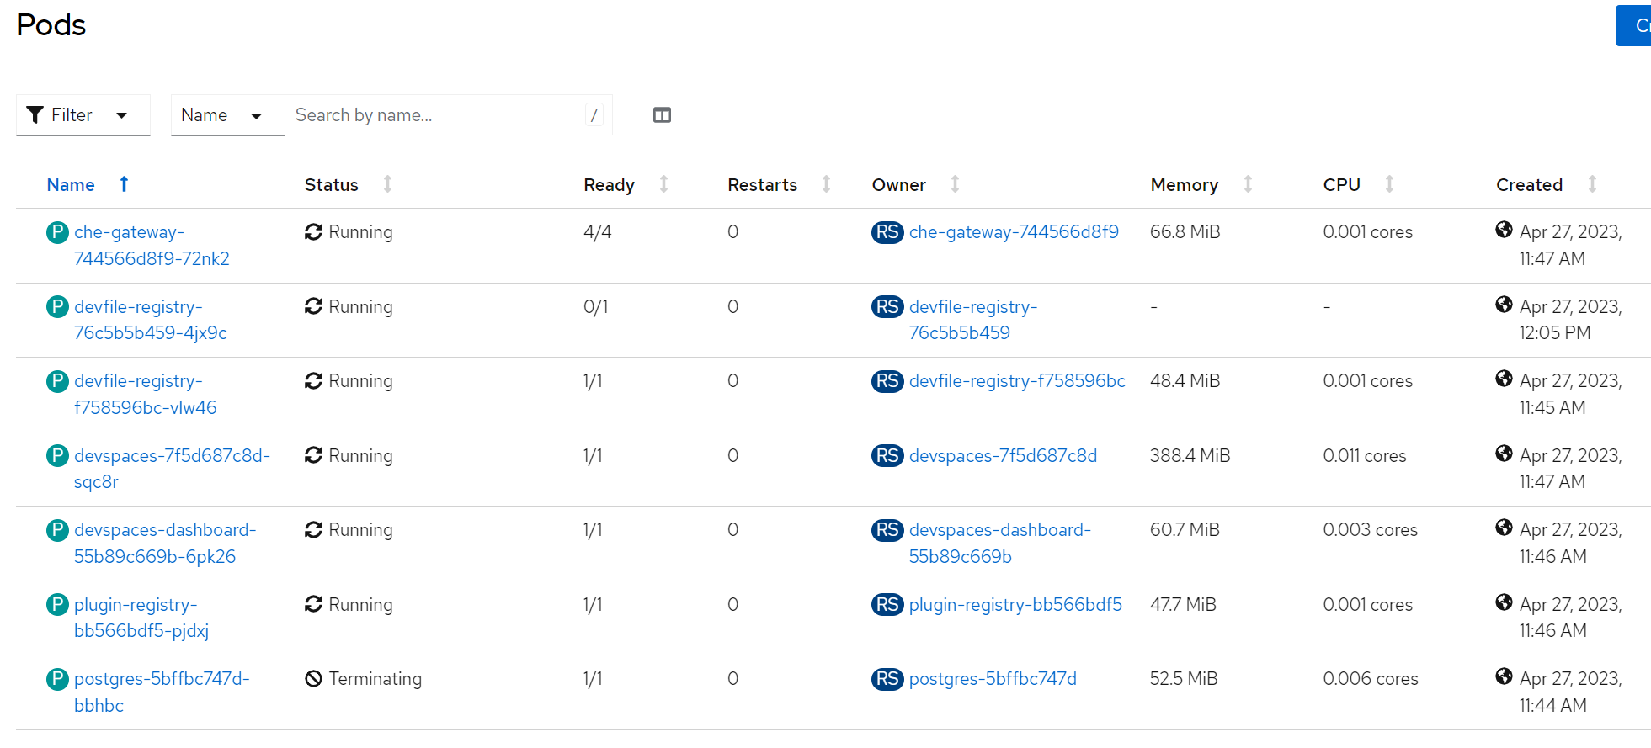Open the plugin-registry-bb566bdf5 ReplicaSet link
Screen dimensions: 1651x748
pos(1015,605)
